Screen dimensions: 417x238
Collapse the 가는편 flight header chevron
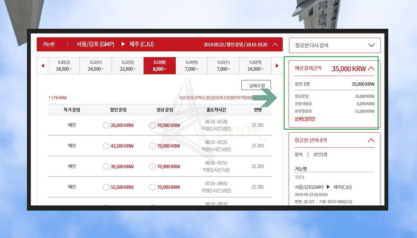pos(275,45)
